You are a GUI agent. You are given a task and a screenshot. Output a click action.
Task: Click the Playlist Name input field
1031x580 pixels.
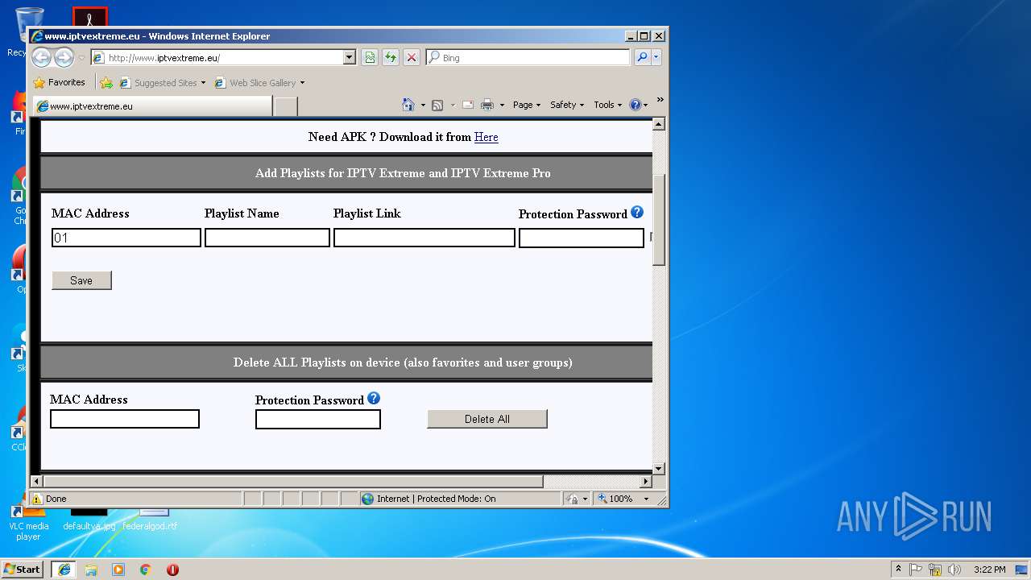(x=267, y=238)
